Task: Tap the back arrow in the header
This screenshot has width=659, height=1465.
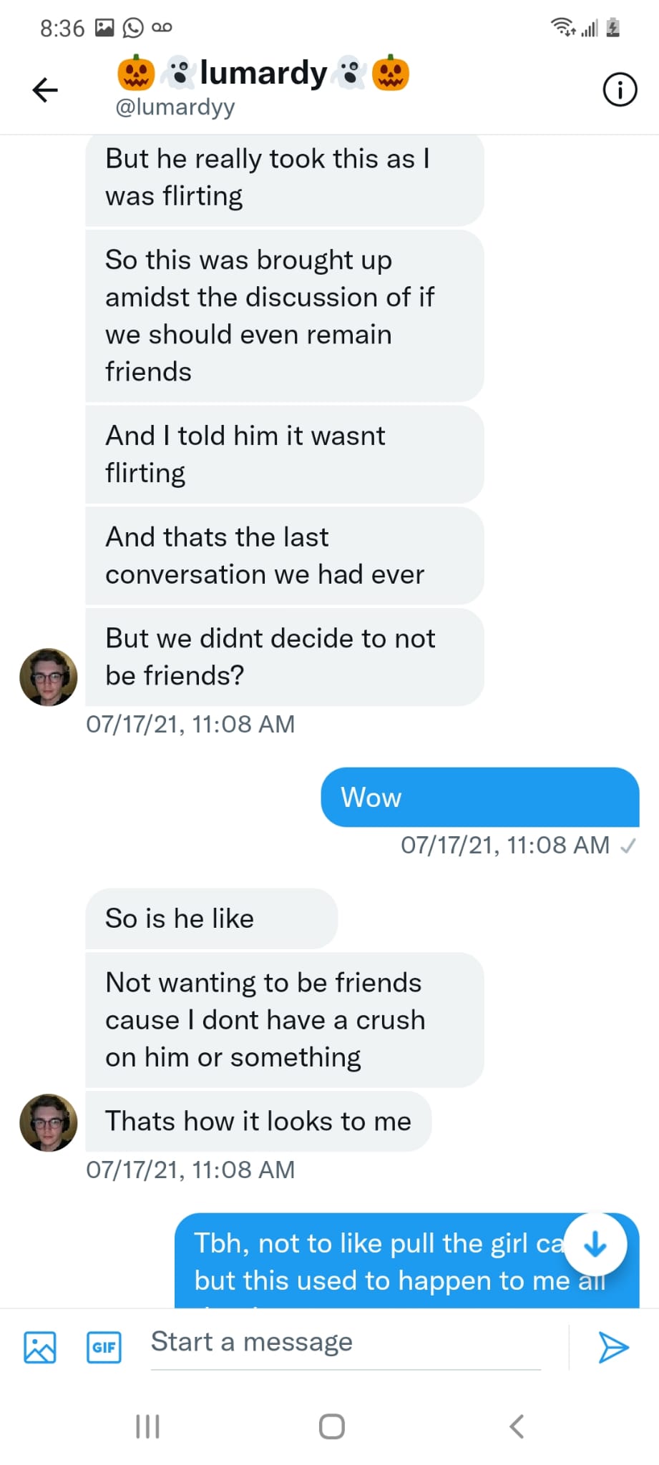Action: 45,89
